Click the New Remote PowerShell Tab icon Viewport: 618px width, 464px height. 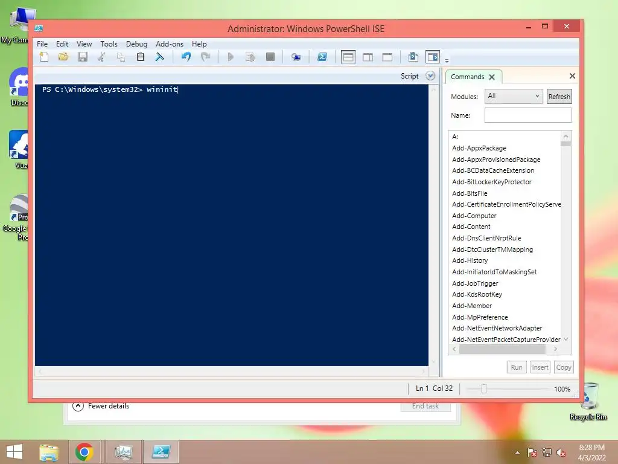pos(296,57)
